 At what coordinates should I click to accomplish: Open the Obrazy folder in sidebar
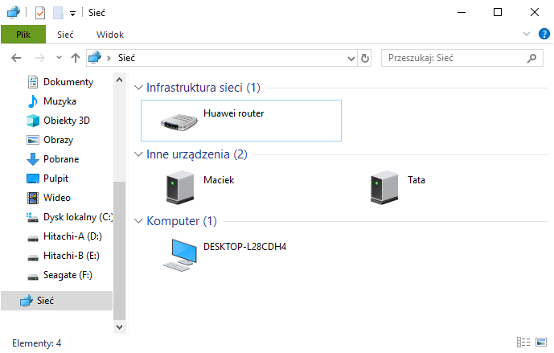[x=51, y=140]
